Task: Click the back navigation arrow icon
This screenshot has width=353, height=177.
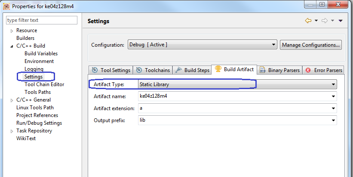Action: (x=308, y=21)
